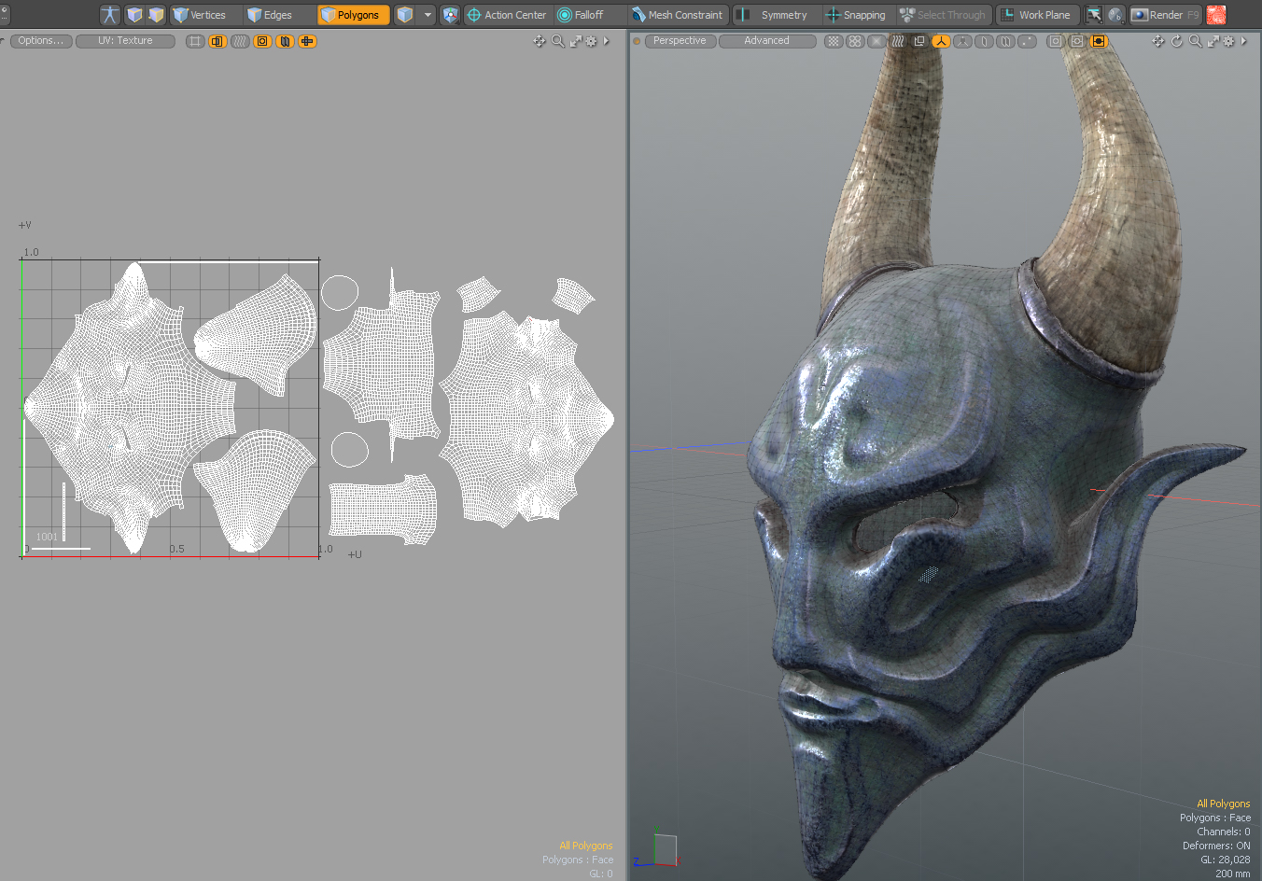Toggle the orange overlapping-squares UV icon
Screen dimensions: 1262x881
[x=217, y=41]
